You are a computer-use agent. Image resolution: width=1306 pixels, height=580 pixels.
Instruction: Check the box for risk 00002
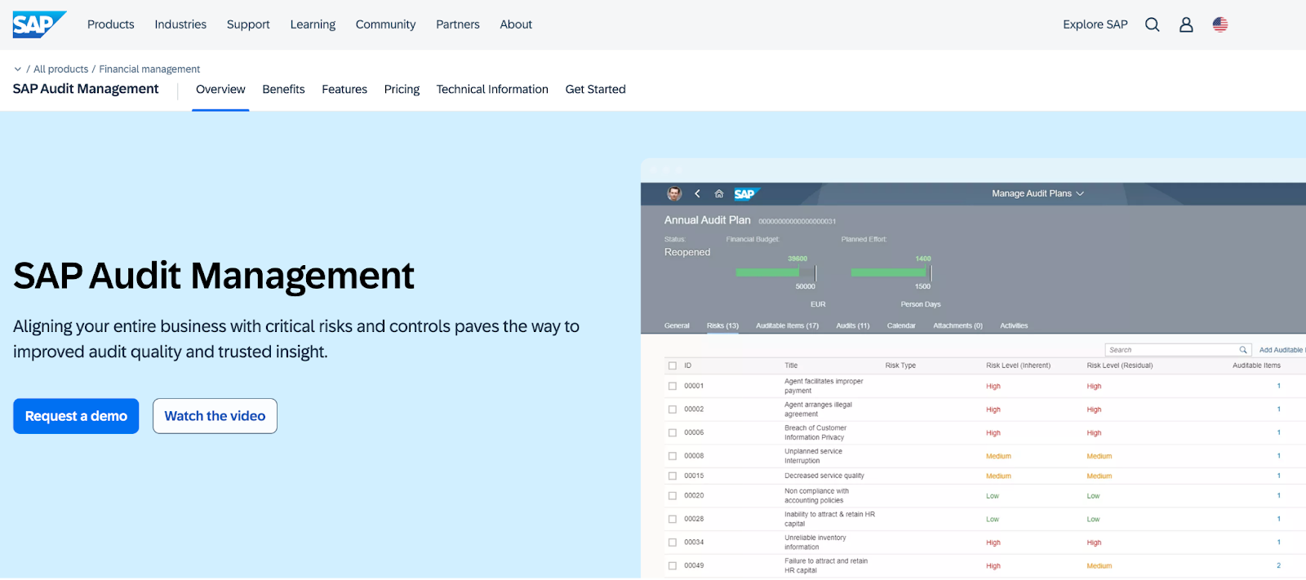673,410
